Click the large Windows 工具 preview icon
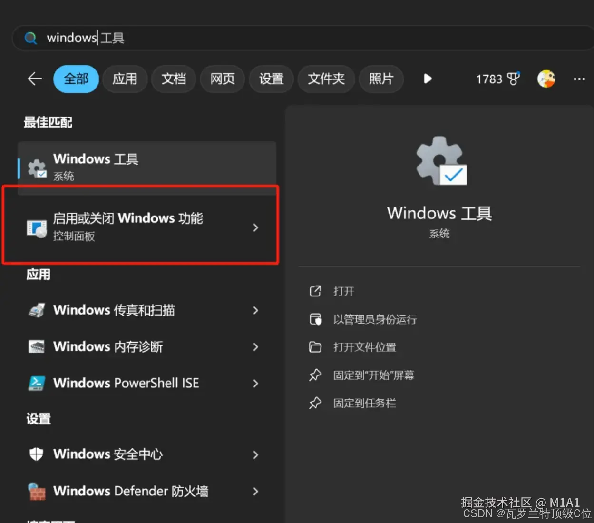This screenshot has height=523, width=594. coord(441,161)
